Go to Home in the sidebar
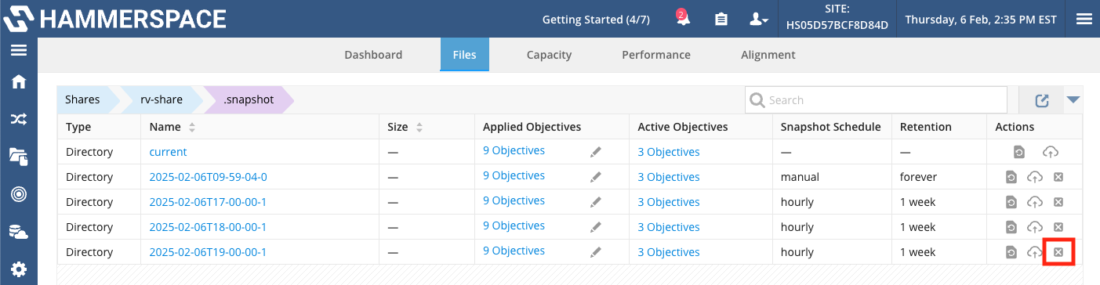Image resolution: width=1100 pixels, height=285 pixels. [x=19, y=82]
